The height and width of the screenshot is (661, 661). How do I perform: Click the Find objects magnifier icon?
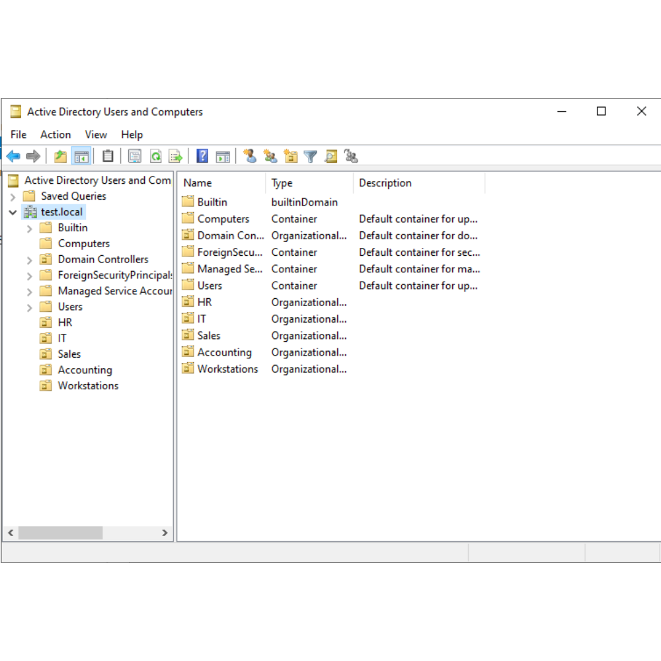(331, 157)
